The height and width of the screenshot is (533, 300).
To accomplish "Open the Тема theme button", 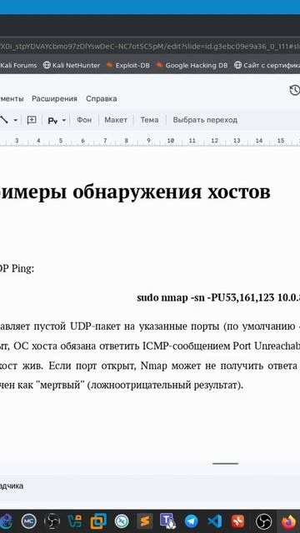I will (149, 120).
